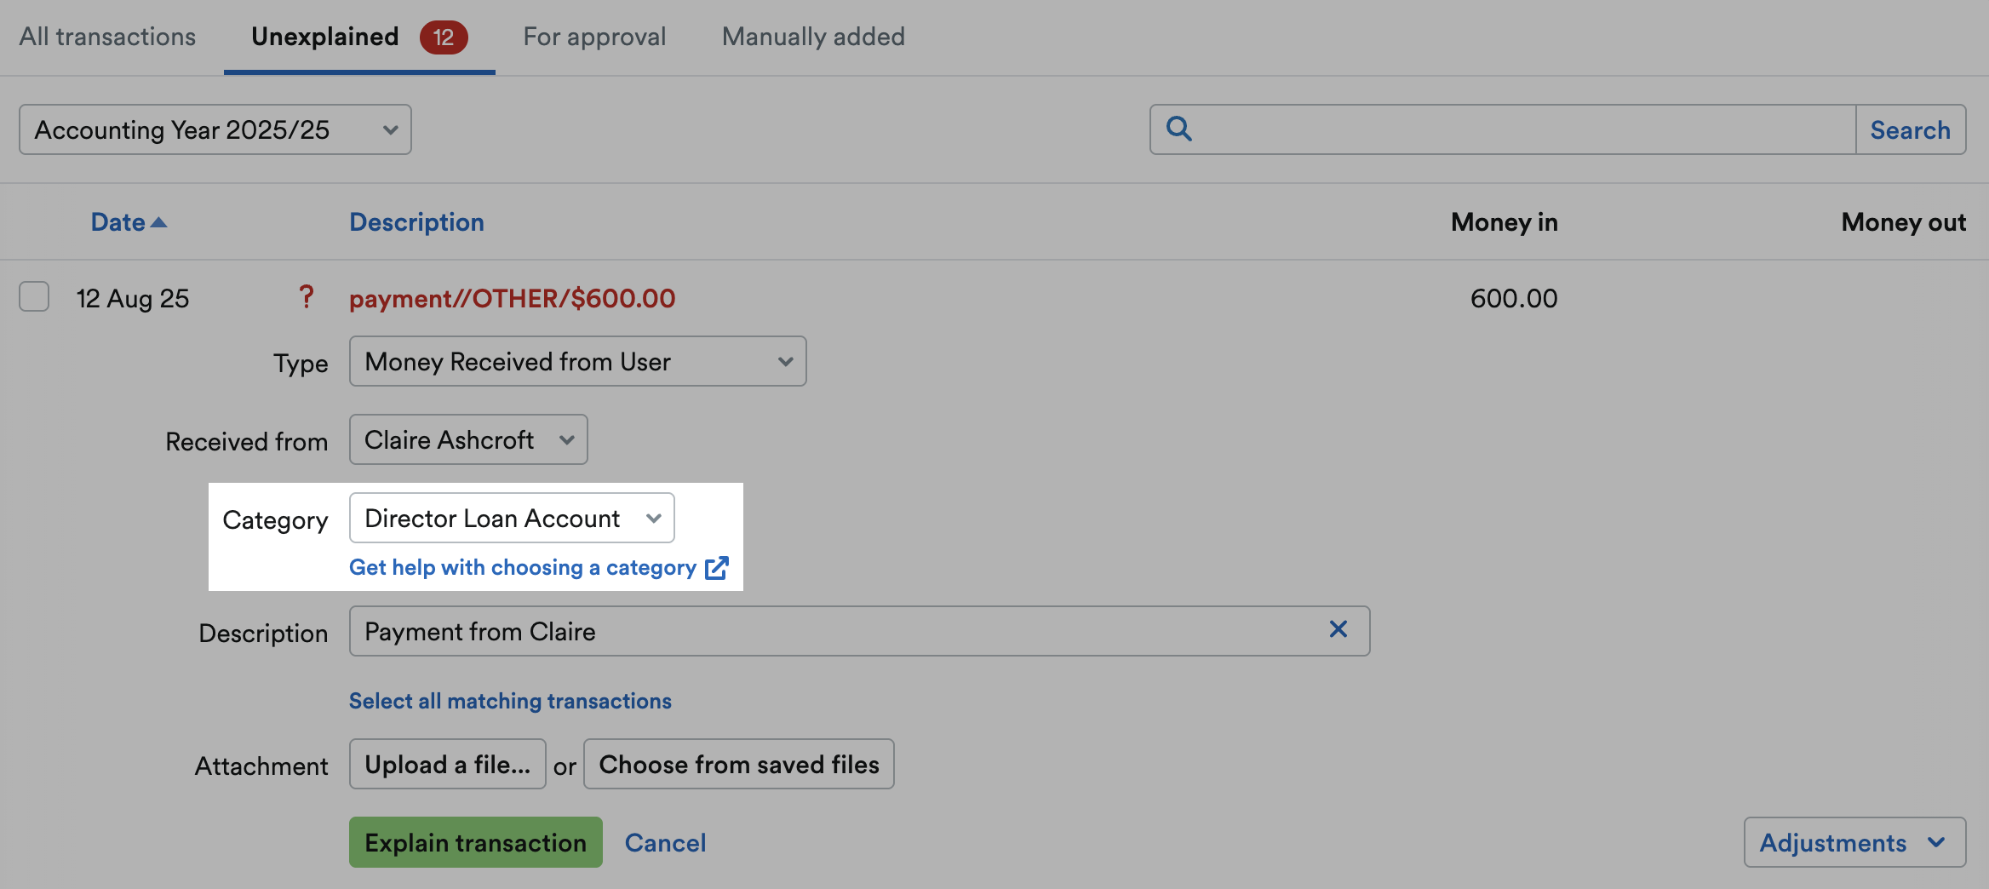The height and width of the screenshot is (889, 1989).
Task: Click the magnifying glass search icon
Action: 1179,129
